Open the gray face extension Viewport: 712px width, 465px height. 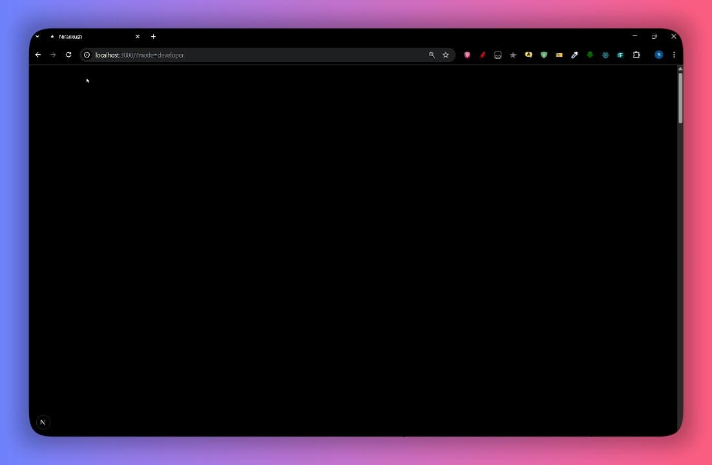pos(497,55)
